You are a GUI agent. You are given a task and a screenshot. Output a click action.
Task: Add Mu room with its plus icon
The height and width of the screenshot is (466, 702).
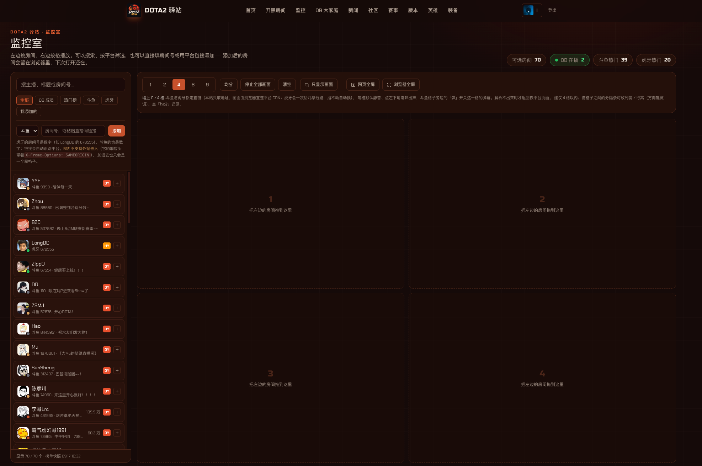coord(117,350)
